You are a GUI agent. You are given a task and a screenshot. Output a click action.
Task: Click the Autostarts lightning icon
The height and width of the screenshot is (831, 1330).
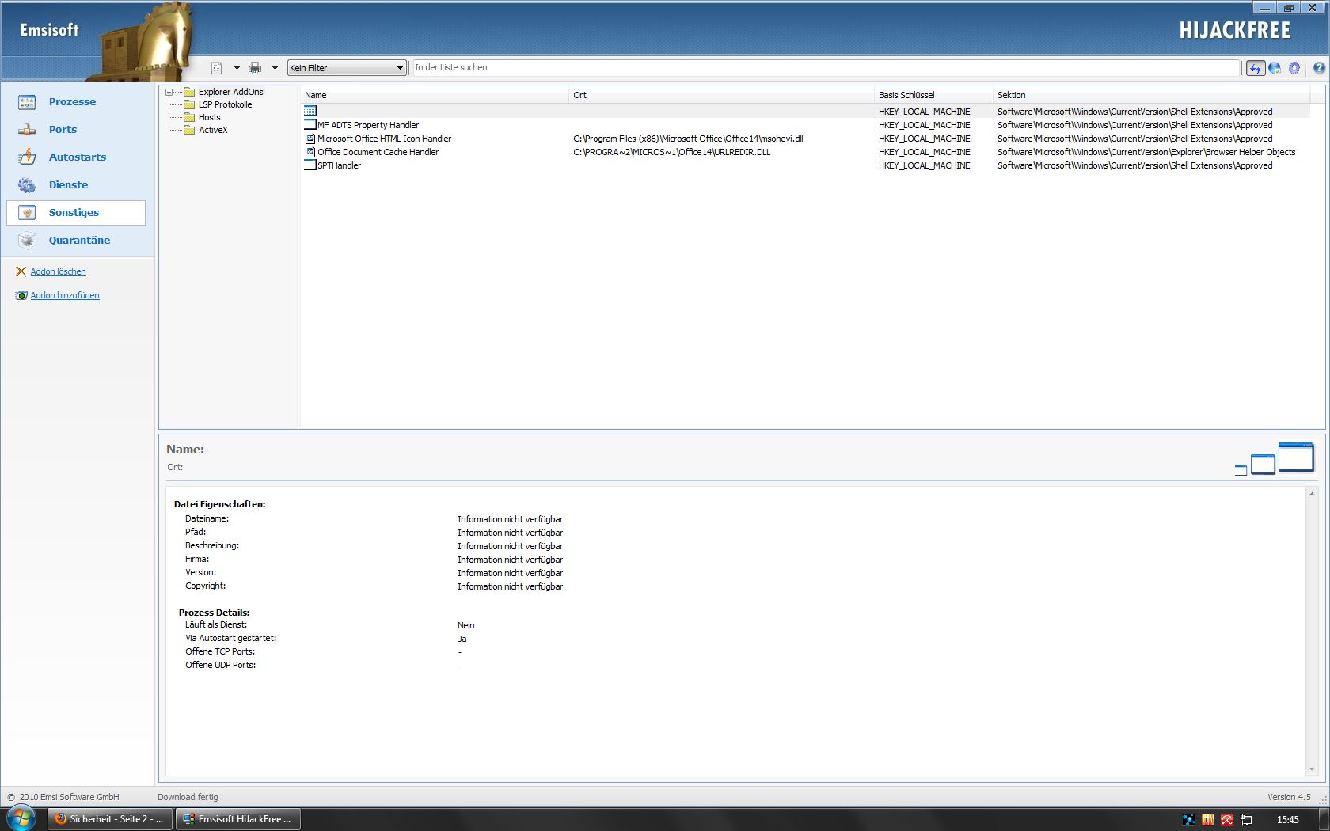tap(27, 157)
